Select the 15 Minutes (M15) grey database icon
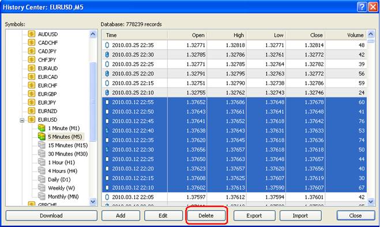Image resolution: width=380 pixels, height=227 pixels. pos(42,145)
